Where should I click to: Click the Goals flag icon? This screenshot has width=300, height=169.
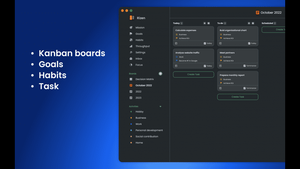tap(131, 34)
